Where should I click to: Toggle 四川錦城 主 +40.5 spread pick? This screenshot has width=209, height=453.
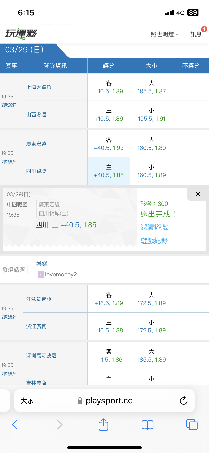109,171
